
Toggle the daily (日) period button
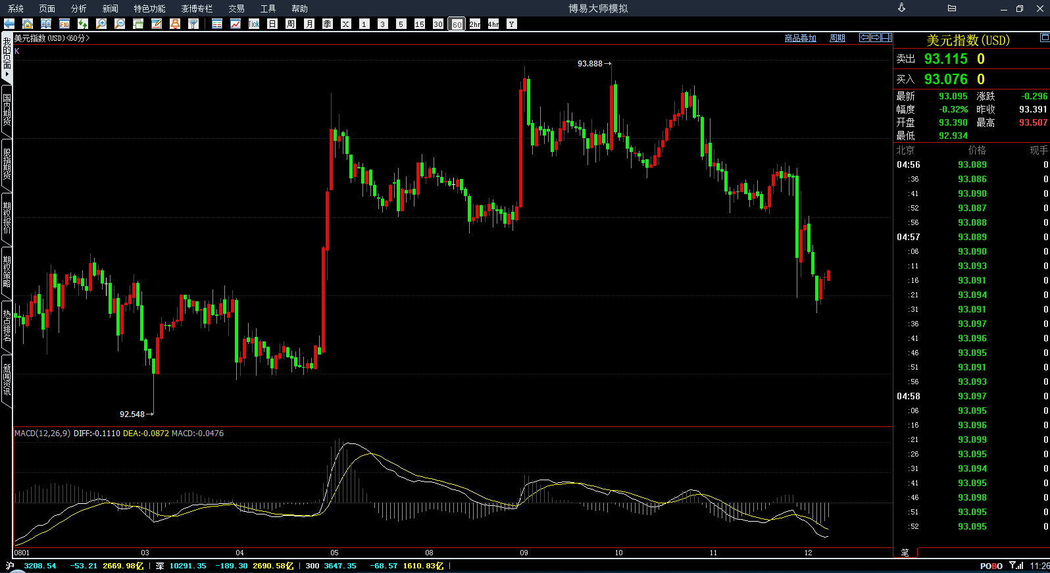272,24
